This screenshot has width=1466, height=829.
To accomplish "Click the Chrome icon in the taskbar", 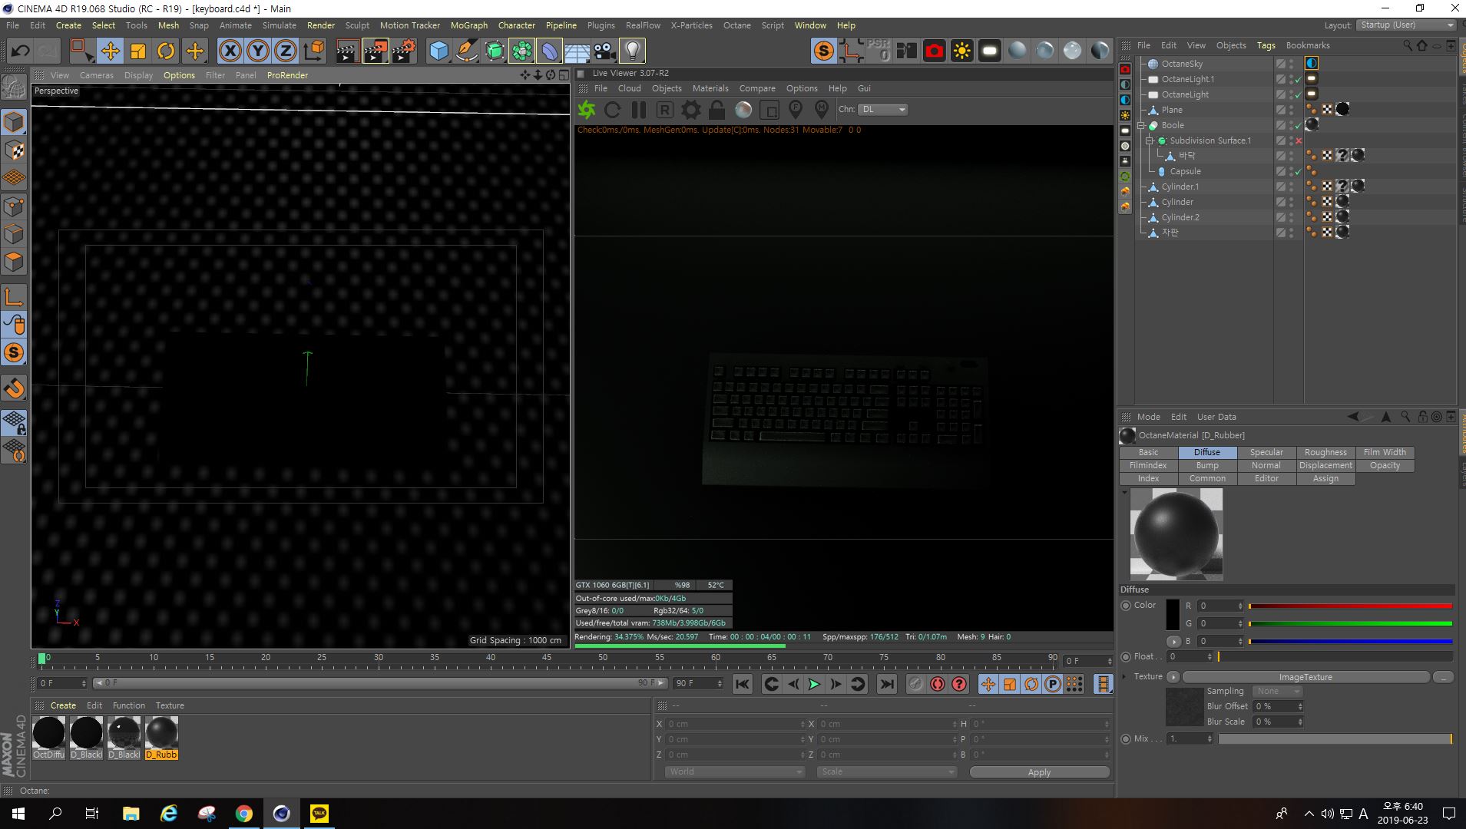I will click(243, 814).
